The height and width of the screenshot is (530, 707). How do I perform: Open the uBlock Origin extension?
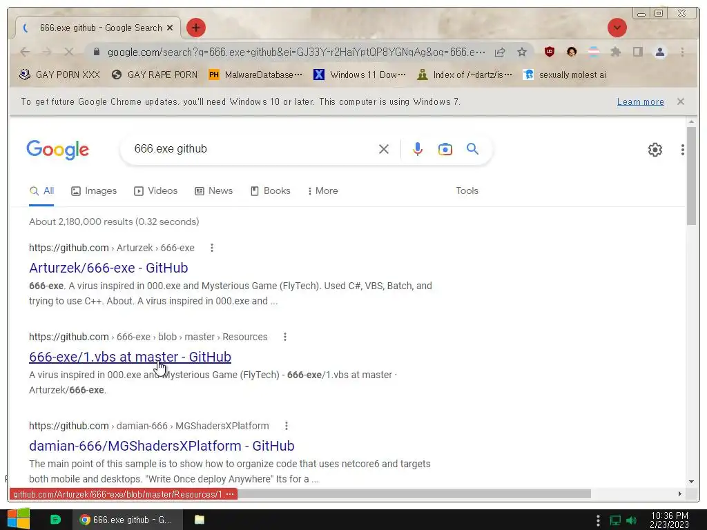coord(549,52)
